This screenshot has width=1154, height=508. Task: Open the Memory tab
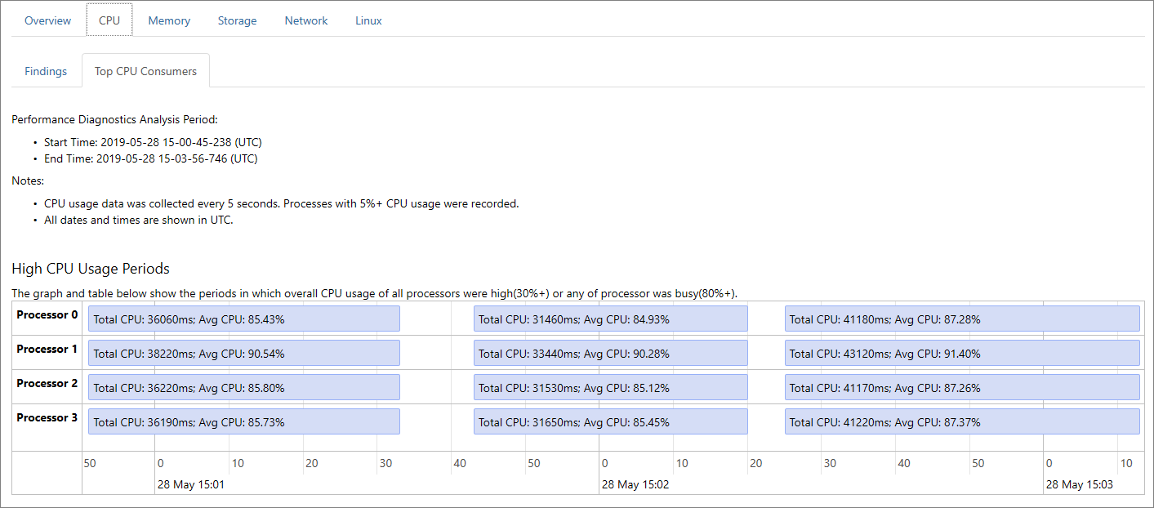pos(168,20)
